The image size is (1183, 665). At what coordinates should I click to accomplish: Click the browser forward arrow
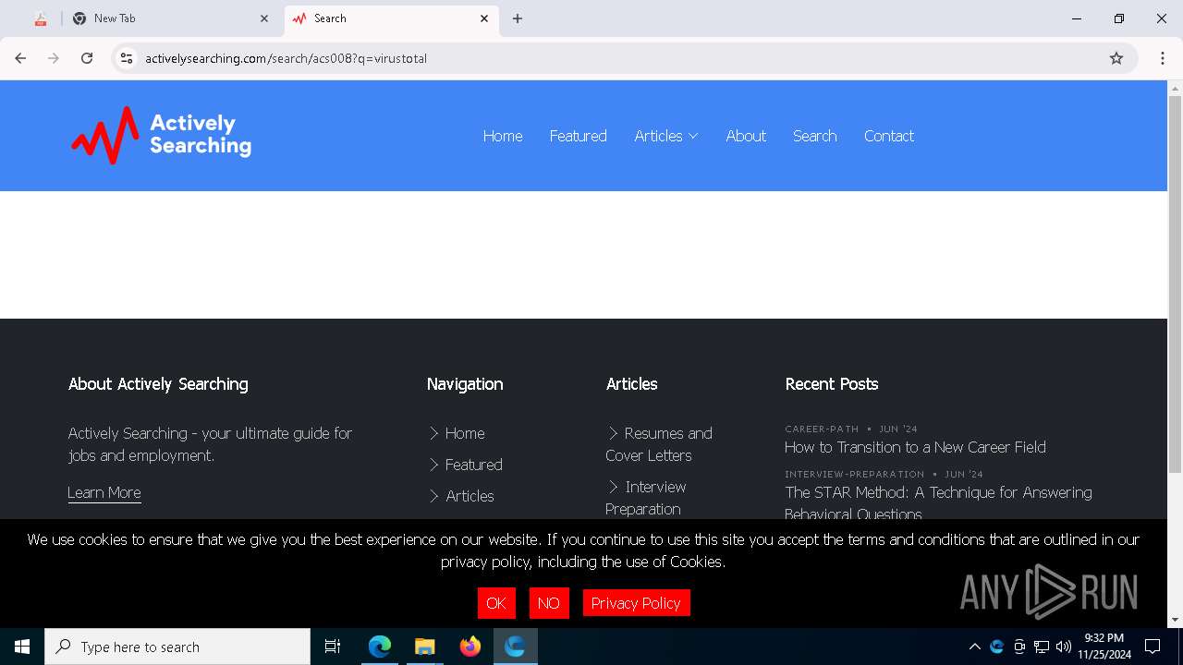point(54,58)
